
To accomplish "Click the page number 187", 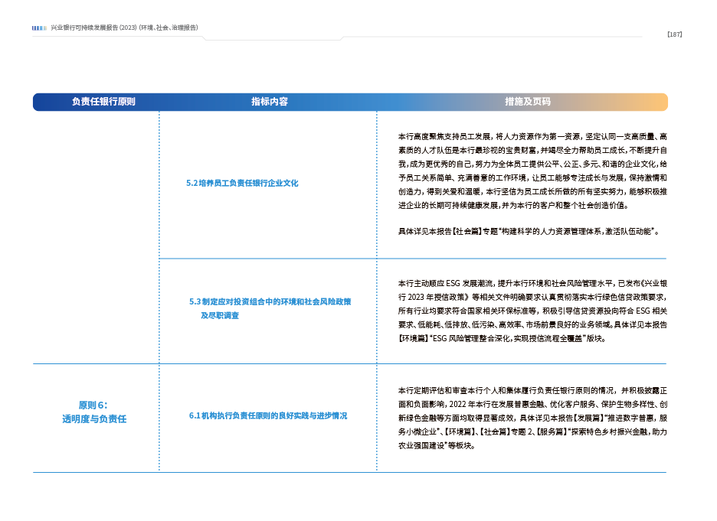I will point(674,34).
